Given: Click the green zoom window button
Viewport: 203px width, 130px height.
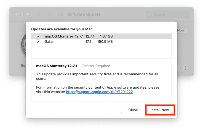Looking at the screenshot, I should 28,14.
